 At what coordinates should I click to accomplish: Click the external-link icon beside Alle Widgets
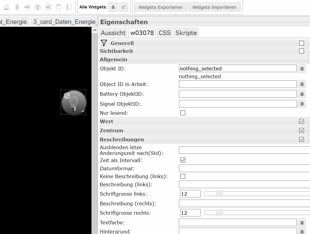click(x=123, y=7)
